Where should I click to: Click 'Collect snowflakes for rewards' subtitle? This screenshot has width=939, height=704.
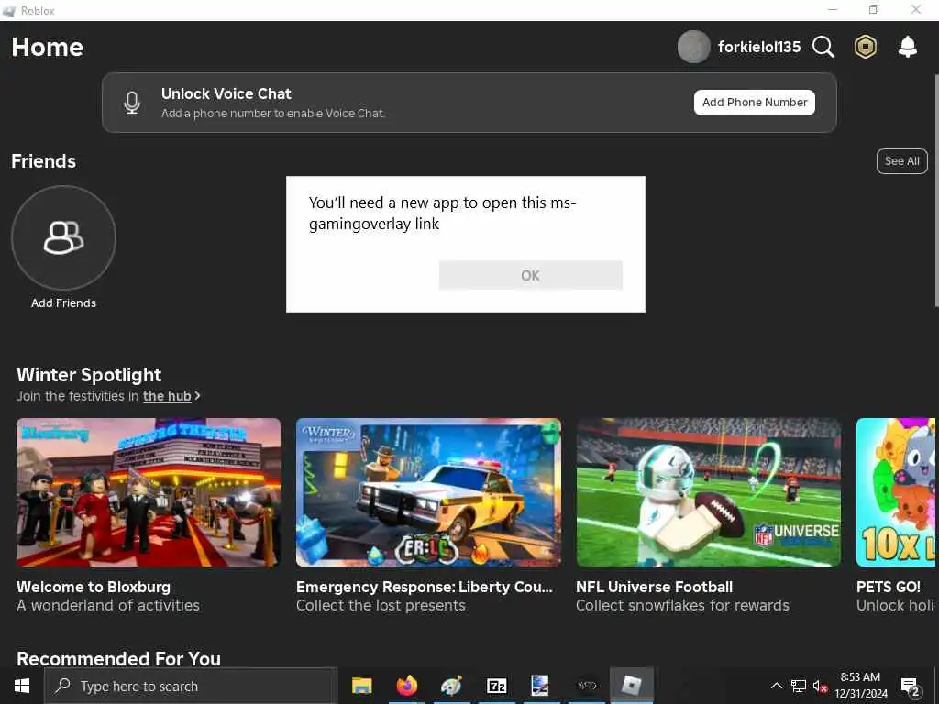click(x=682, y=605)
